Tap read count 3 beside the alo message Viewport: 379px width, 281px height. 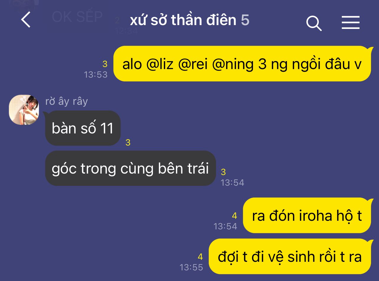pos(105,64)
